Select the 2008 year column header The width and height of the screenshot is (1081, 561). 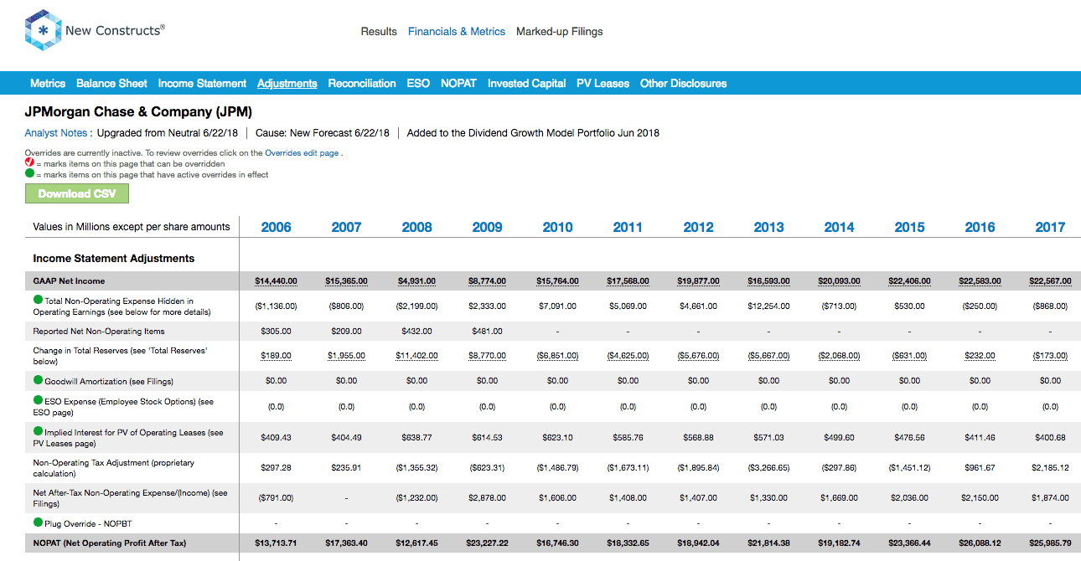pyautogui.click(x=417, y=227)
